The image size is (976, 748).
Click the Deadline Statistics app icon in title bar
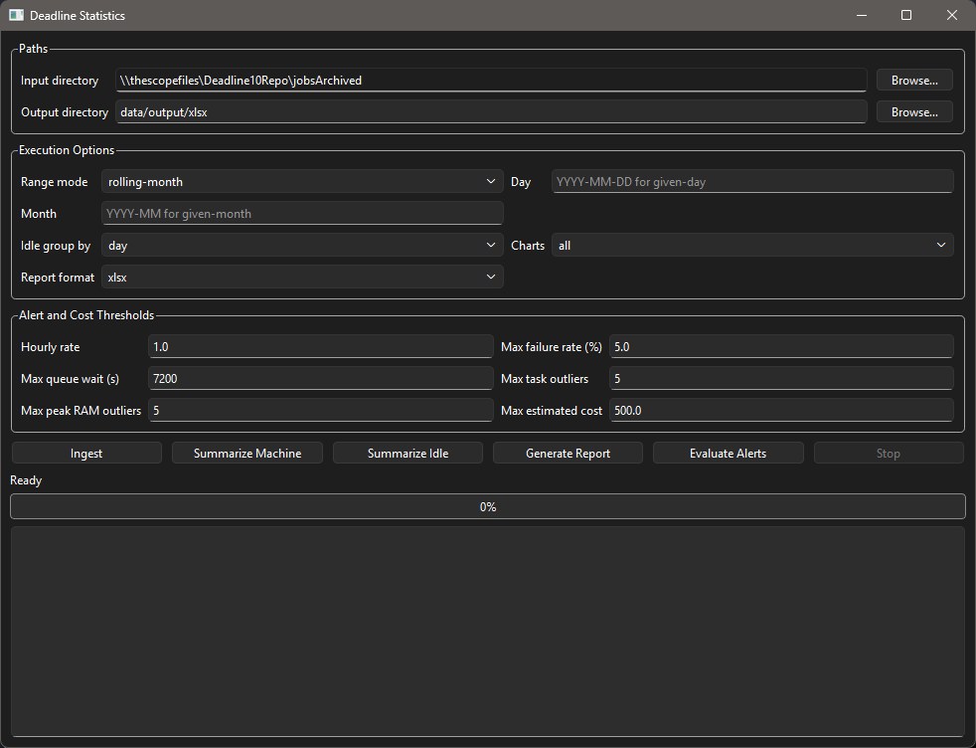(x=16, y=15)
